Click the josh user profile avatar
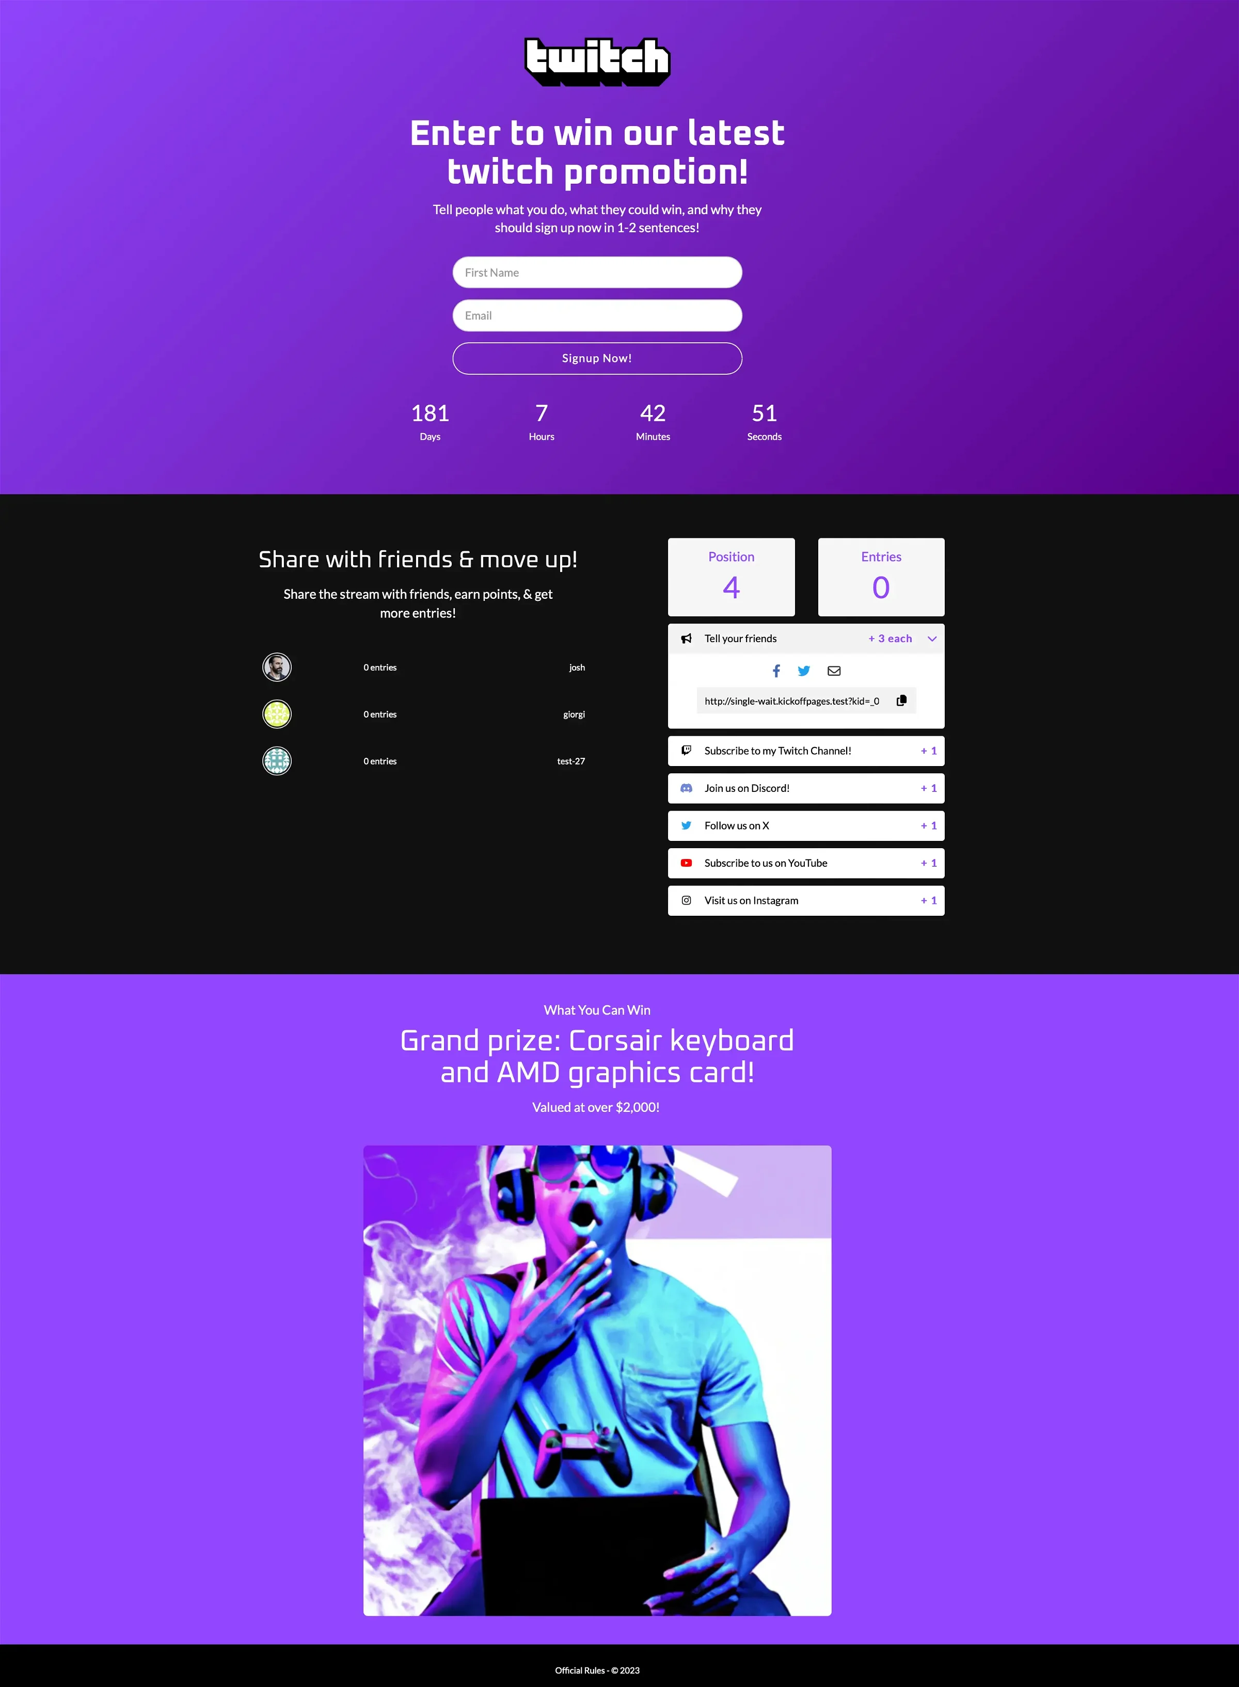This screenshot has height=1687, width=1239. point(276,668)
